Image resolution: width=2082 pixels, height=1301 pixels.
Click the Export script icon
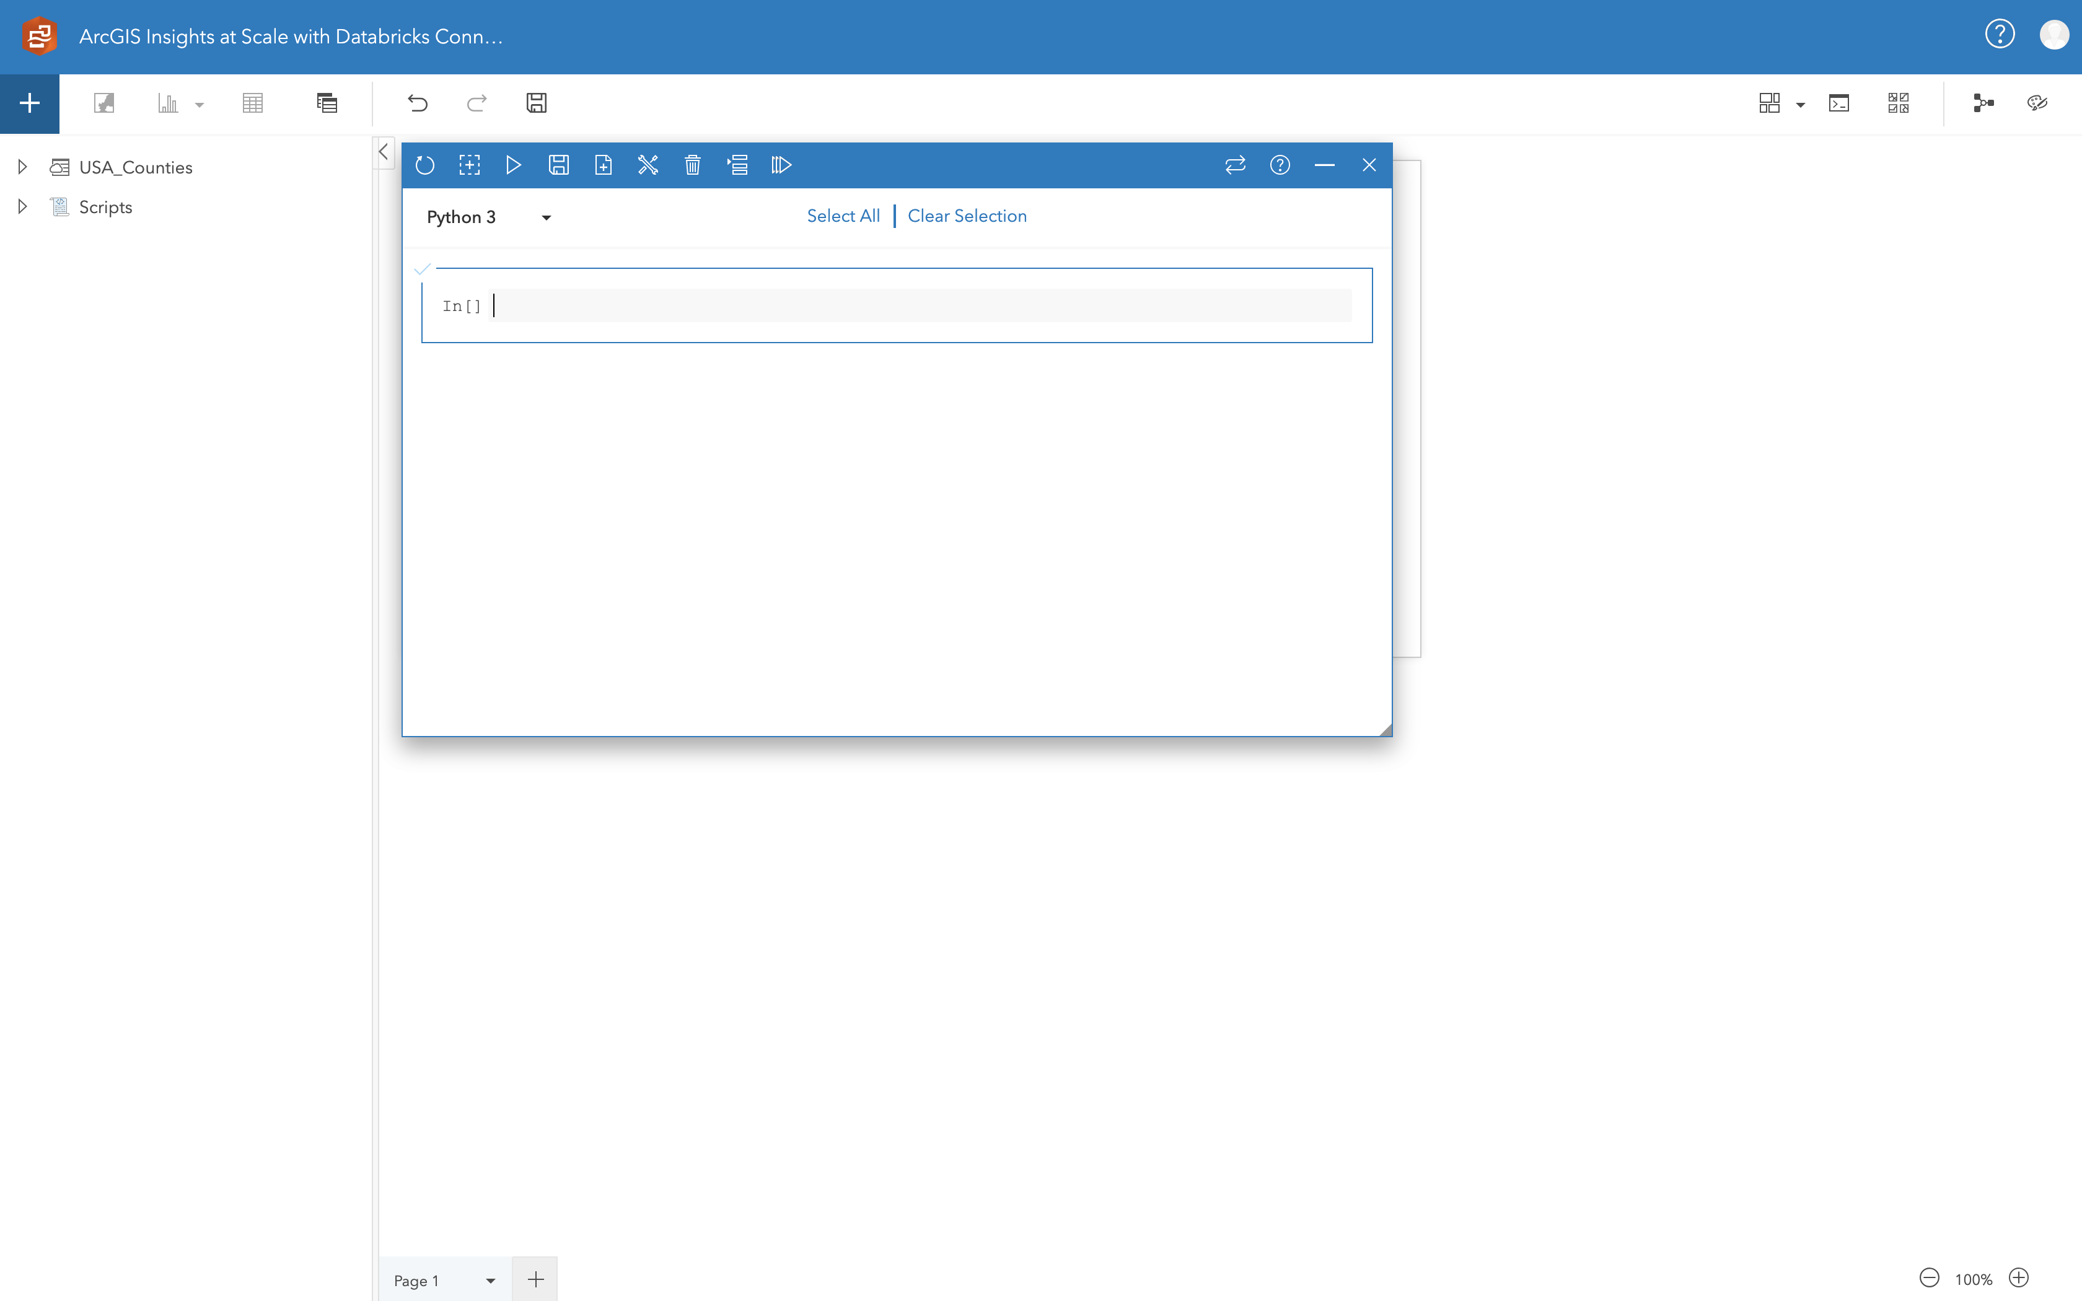pos(601,165)
